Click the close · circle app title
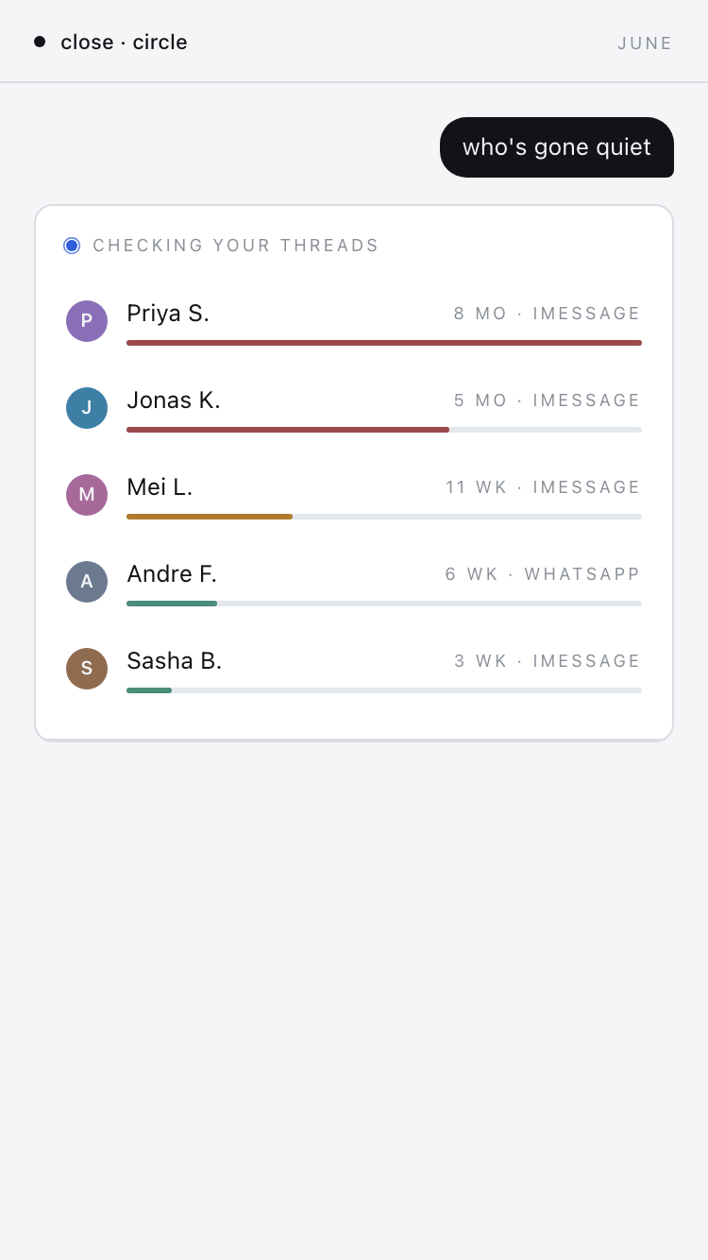The height and width of the screenshot is (1260, 708). pos(124,43)
